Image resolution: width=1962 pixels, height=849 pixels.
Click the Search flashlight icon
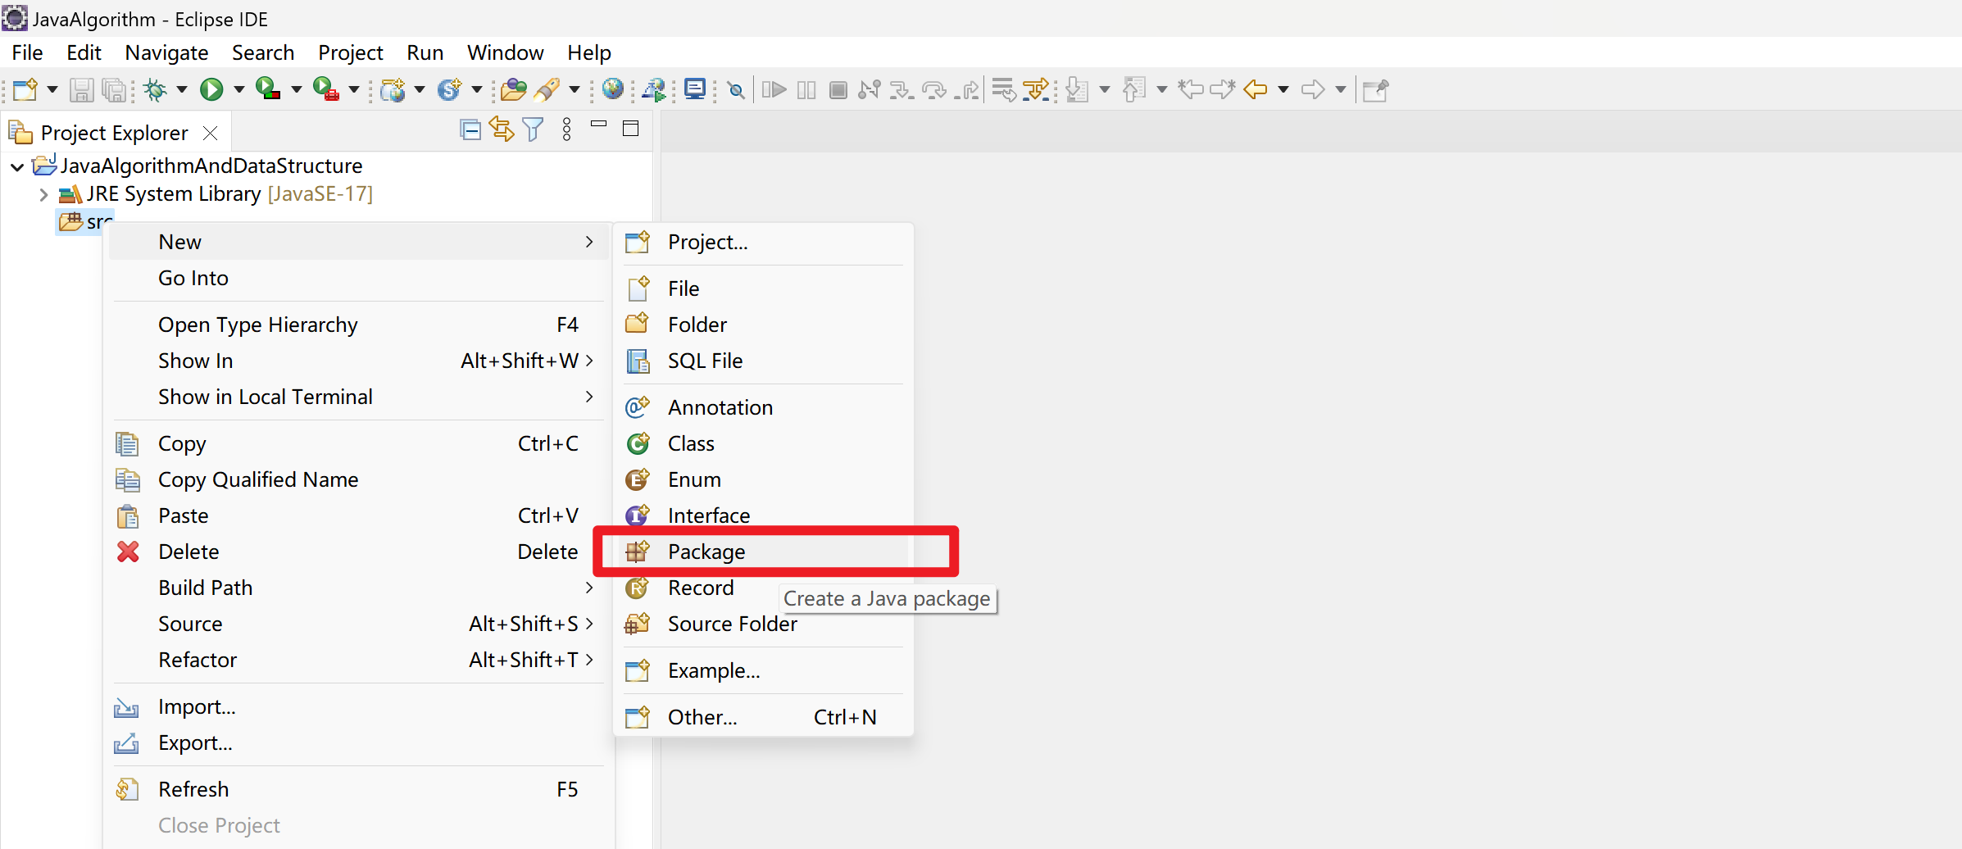[x=547, y=89]
